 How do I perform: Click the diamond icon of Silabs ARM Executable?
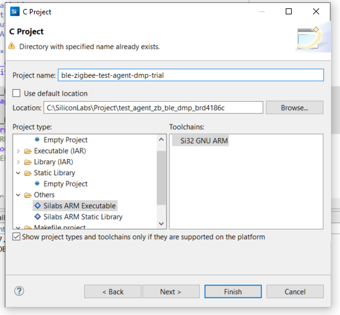point(38,206)
